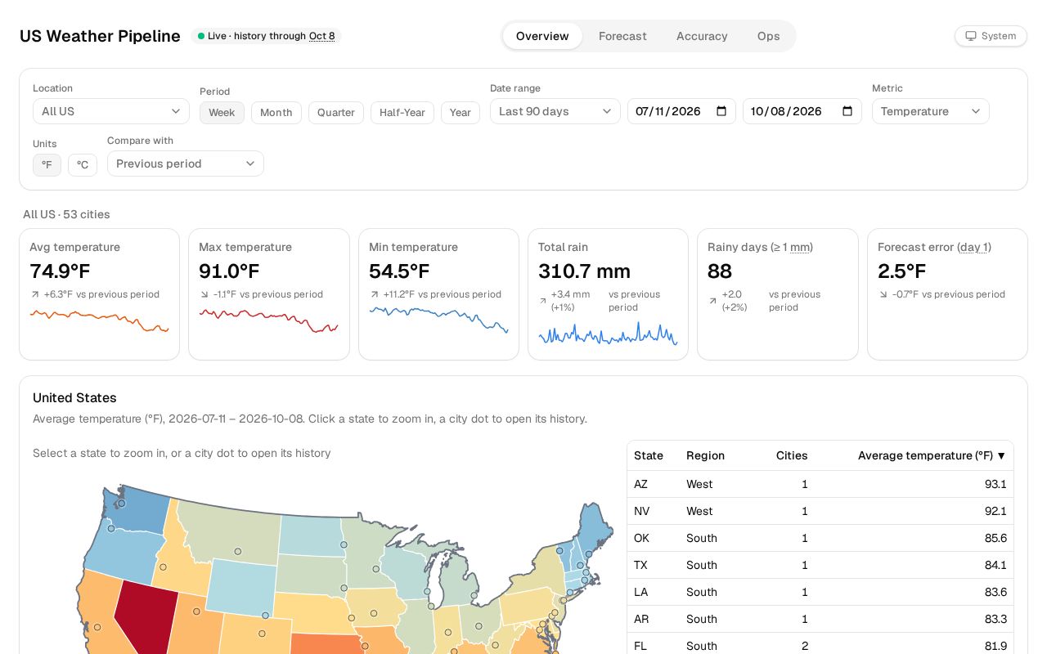The image size is (1047, 654).
Task: Click the sort arrow on Average temperature column
Action: pyautogui.click(x=1001, y=455)
